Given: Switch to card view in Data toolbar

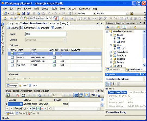Looking at the screenshot, I should point(81,95).
